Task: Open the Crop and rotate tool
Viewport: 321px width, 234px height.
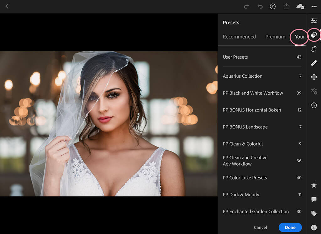Action: click(x=314, y=49)
